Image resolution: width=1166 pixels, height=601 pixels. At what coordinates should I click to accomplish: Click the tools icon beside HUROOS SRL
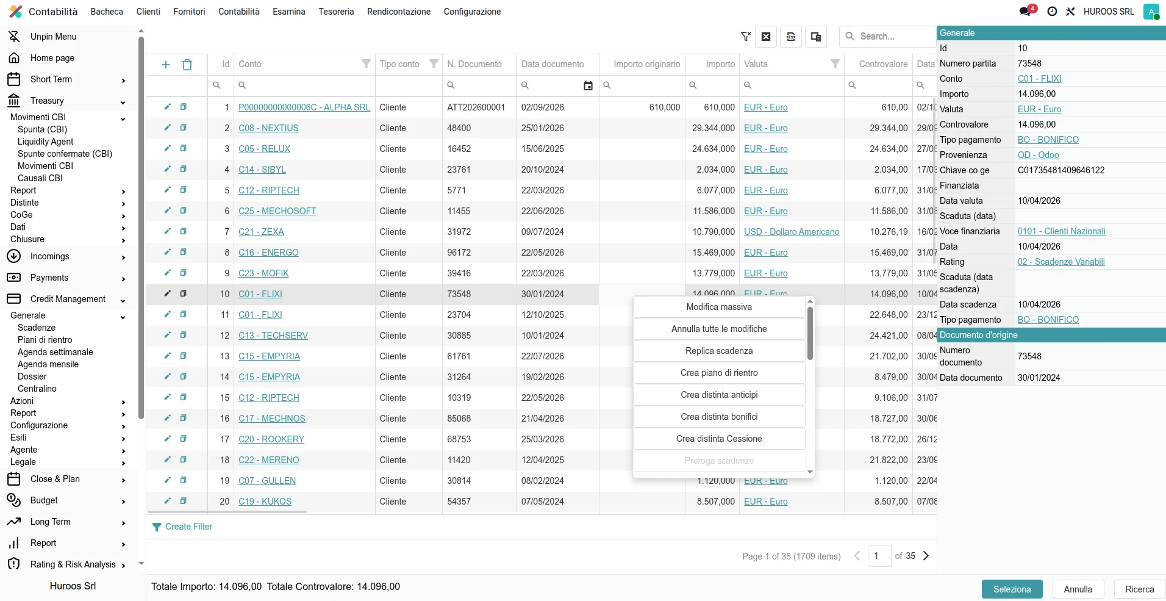[1070, 12]
